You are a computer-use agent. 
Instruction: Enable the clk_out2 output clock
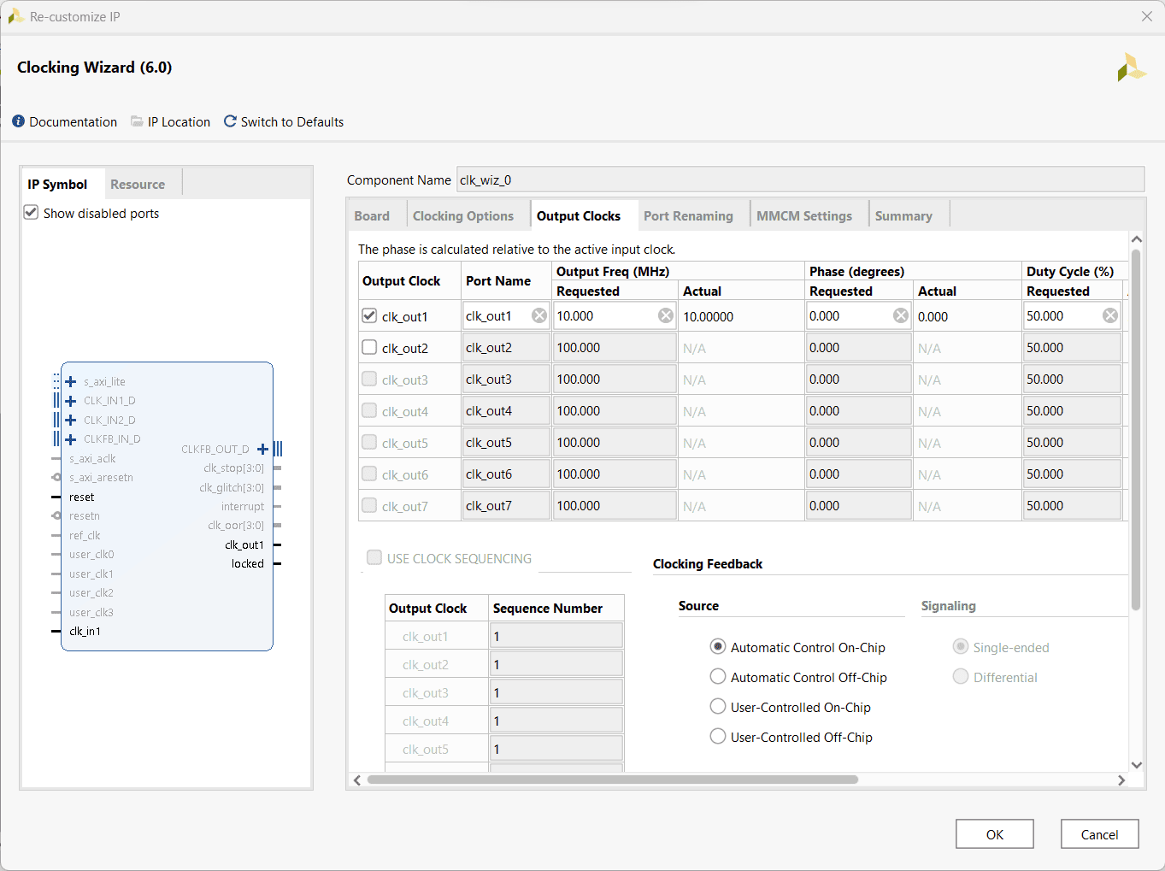(369, 347)
